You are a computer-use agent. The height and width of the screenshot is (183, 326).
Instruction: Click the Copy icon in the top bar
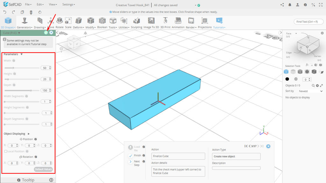click(x=22, y=12)
